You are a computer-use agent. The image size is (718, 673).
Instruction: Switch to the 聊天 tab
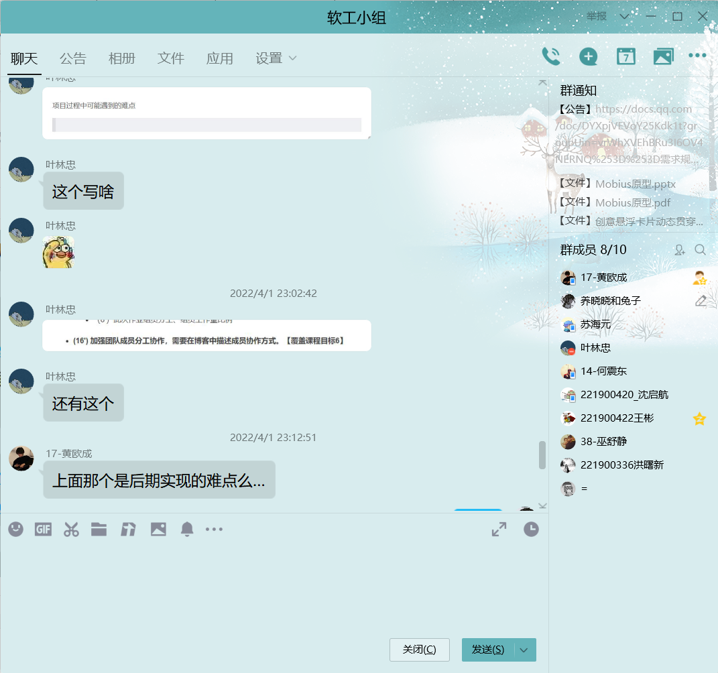24,58
